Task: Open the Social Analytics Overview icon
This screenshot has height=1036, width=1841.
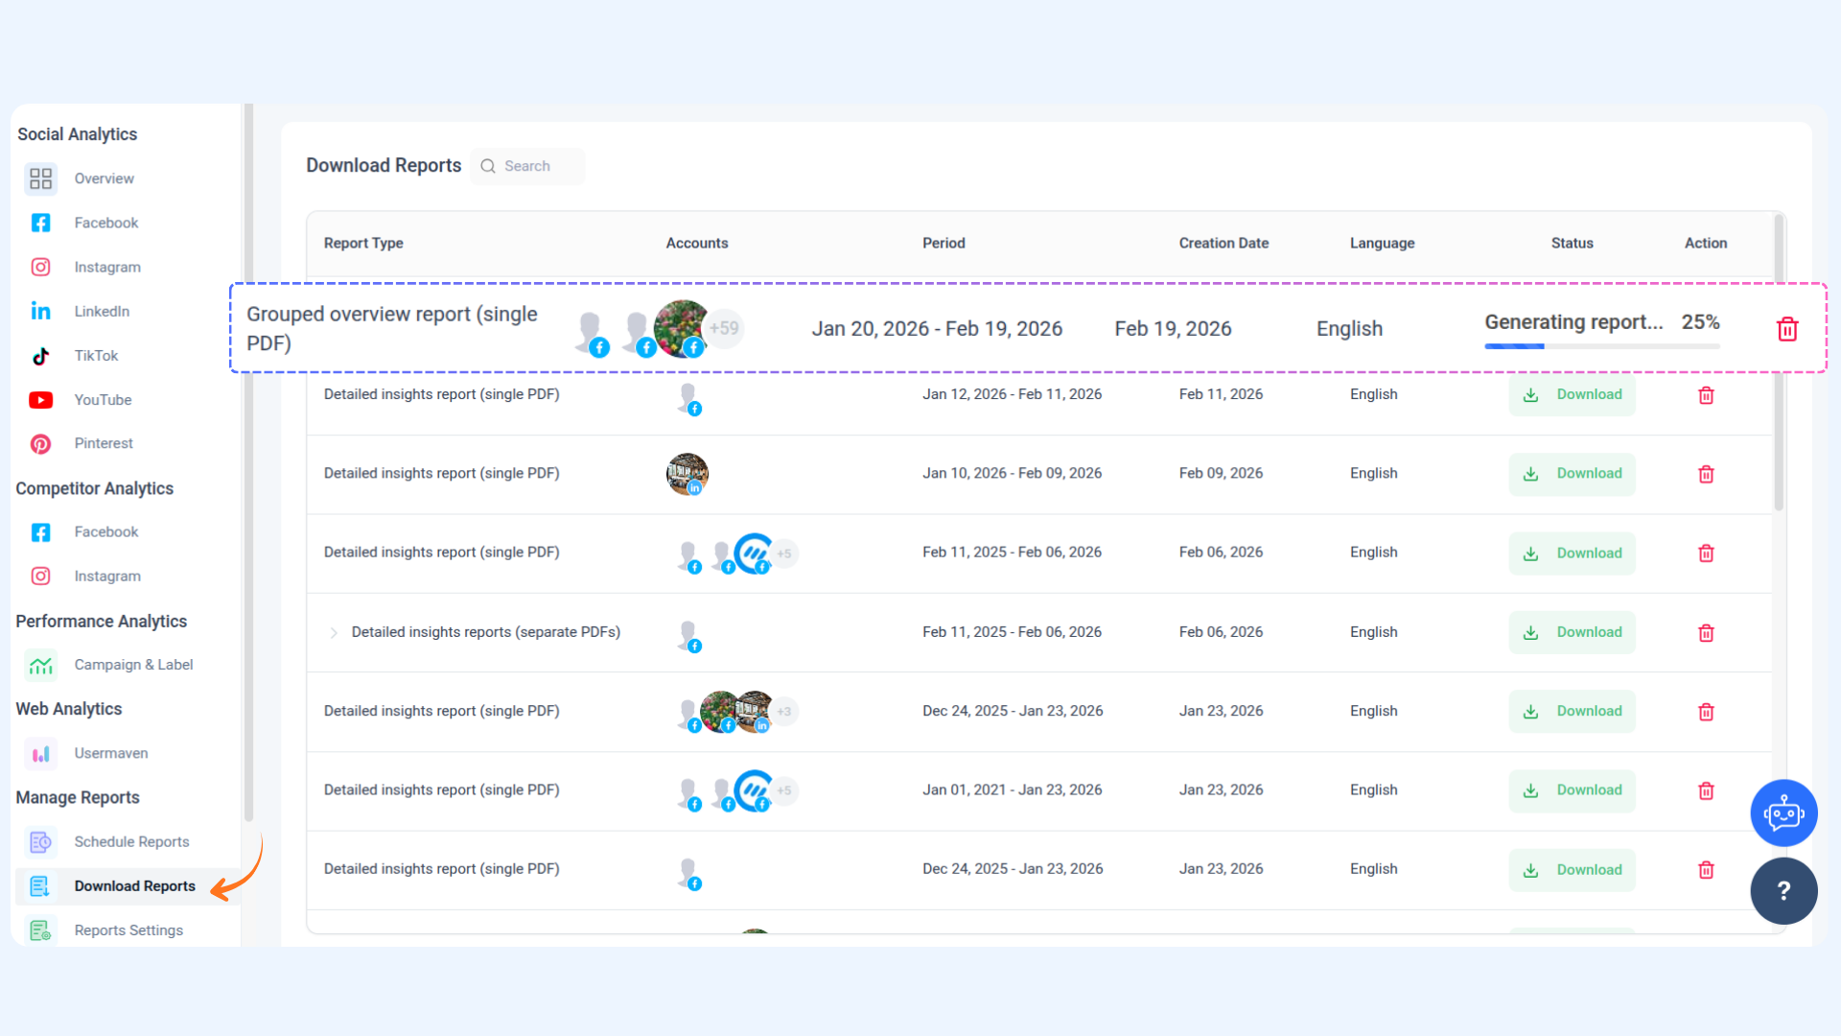Action: click(x=40, y=178)
